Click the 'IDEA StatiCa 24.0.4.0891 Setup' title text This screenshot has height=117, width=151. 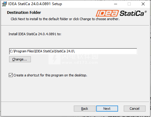point(35,4)
